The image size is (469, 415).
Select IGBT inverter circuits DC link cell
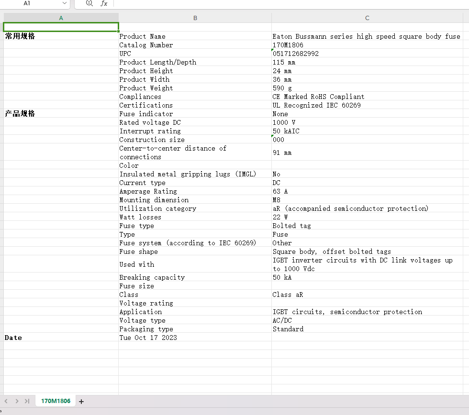click(368, 264)
